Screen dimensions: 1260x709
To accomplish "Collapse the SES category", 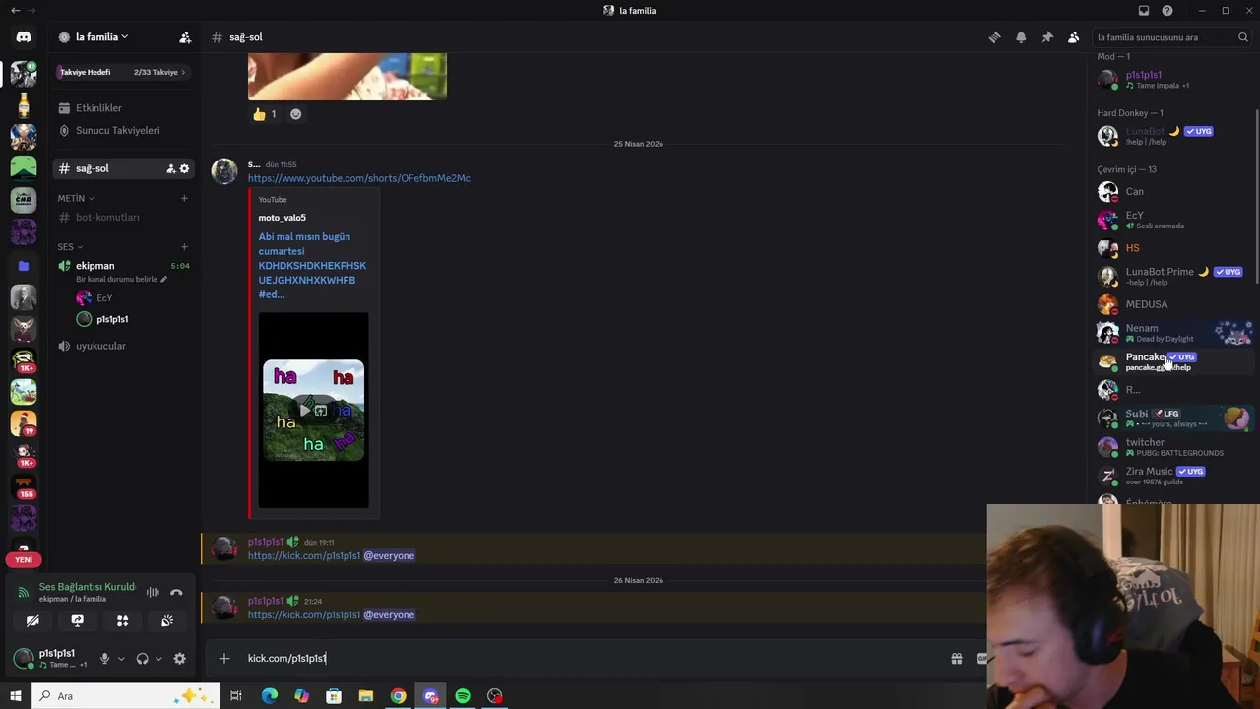I will 70,247.
